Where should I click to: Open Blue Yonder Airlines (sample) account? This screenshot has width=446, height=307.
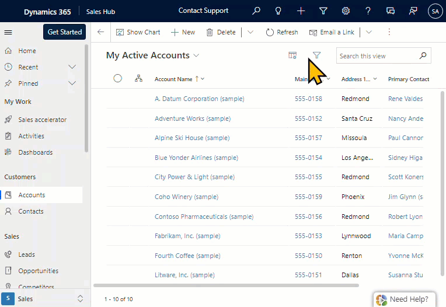pyautogui.click(x=196, y=158)
